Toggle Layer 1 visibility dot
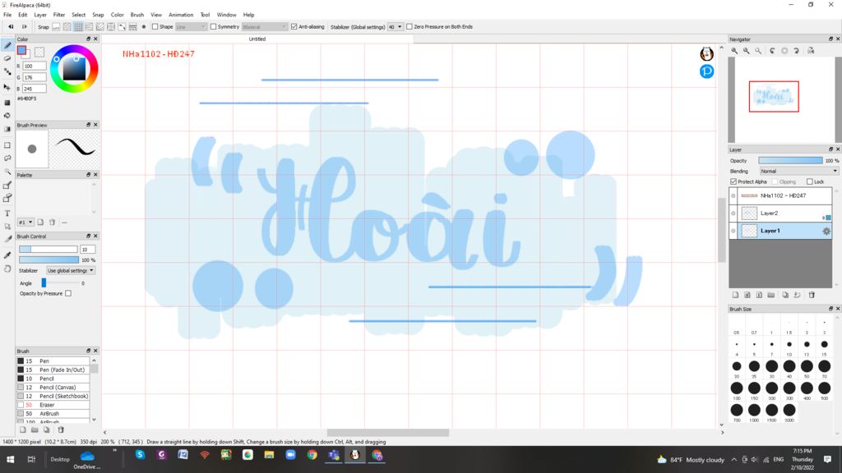Viewport: 842px width, 473px height. pos(733,231)
